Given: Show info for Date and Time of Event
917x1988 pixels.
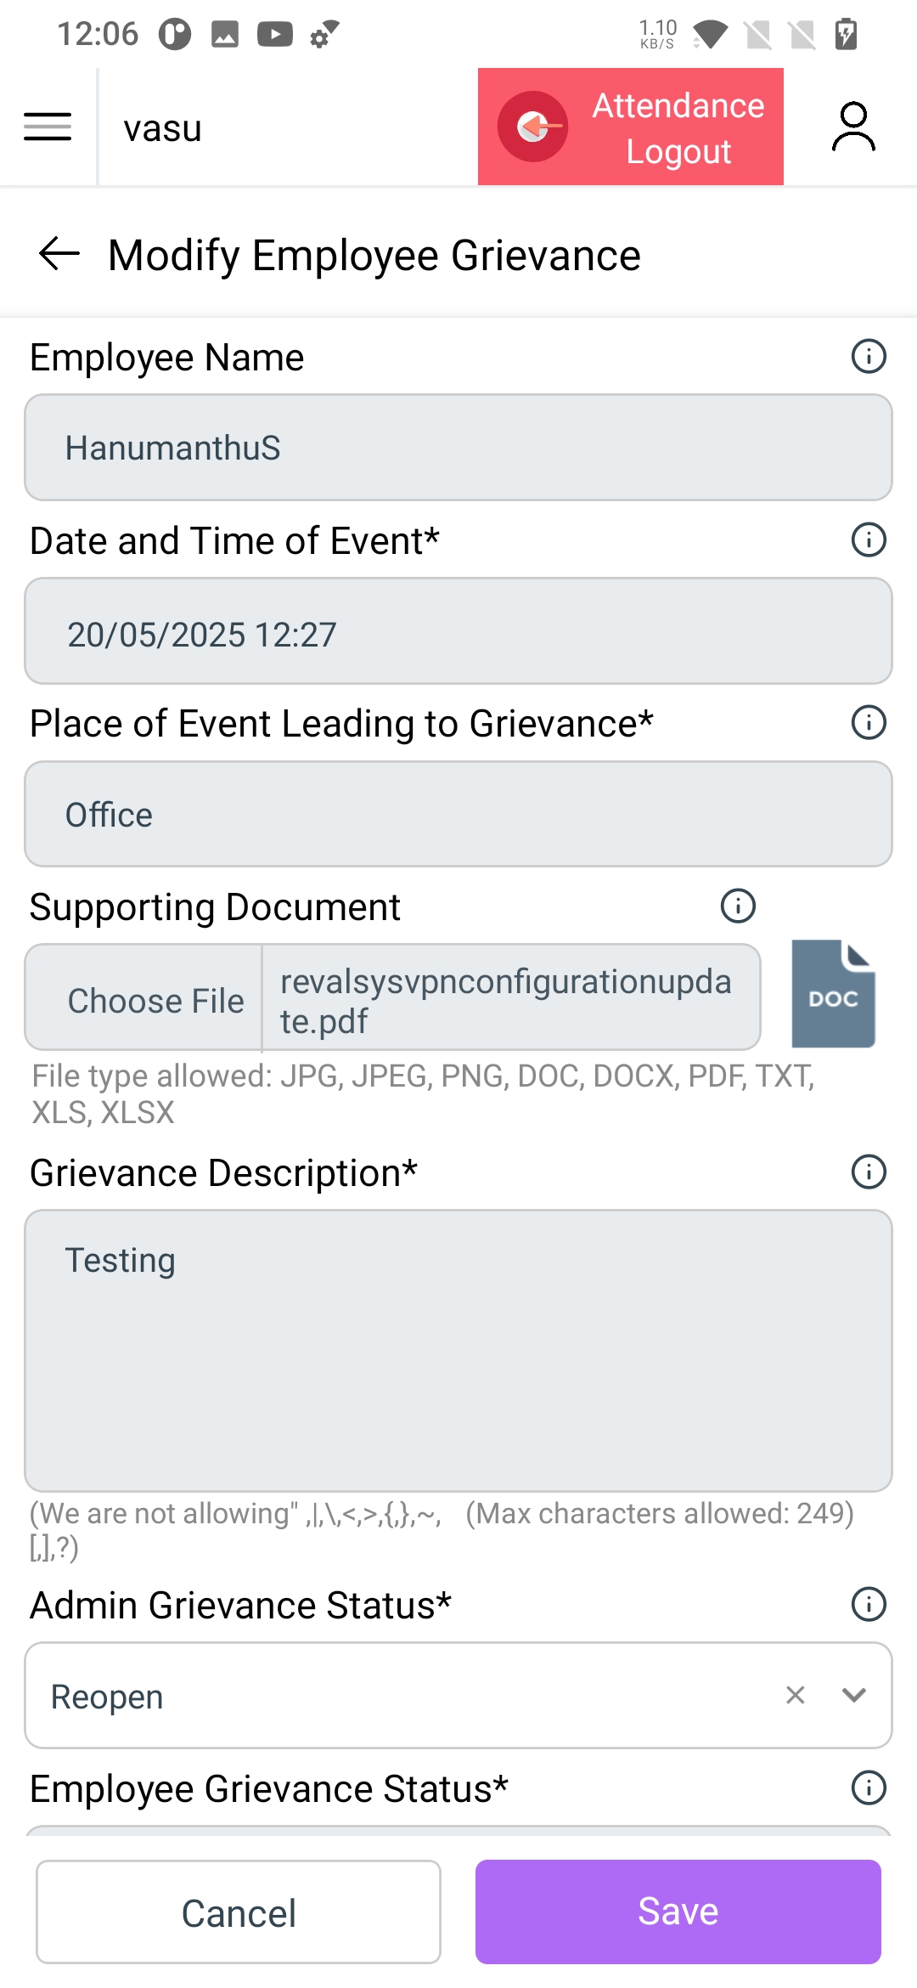Looking at the screenshot, I should coord(868,540).
